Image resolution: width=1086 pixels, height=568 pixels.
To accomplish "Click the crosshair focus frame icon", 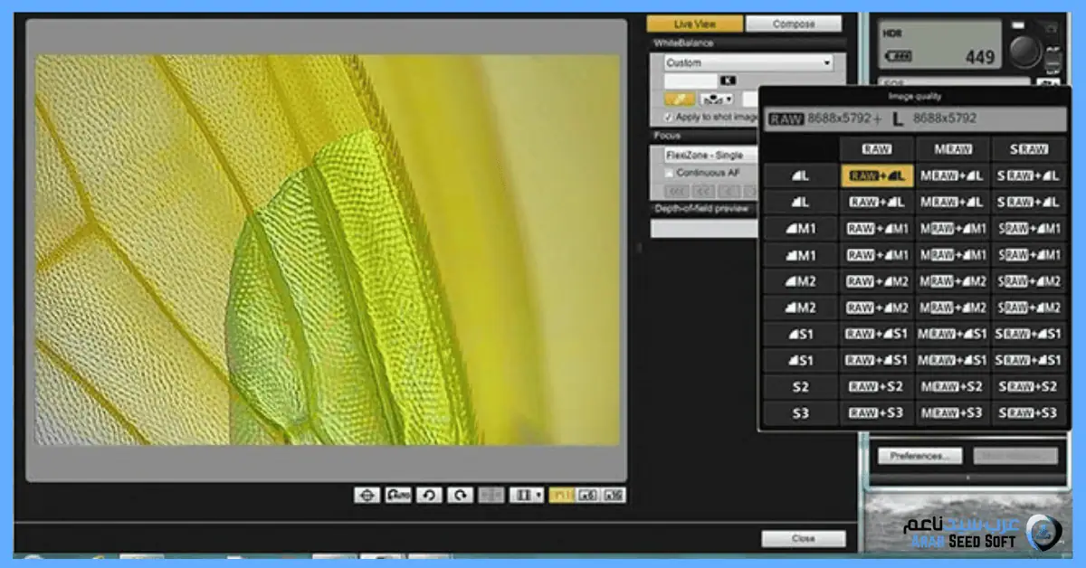I will pyautogui.click(x=367, y=495).
